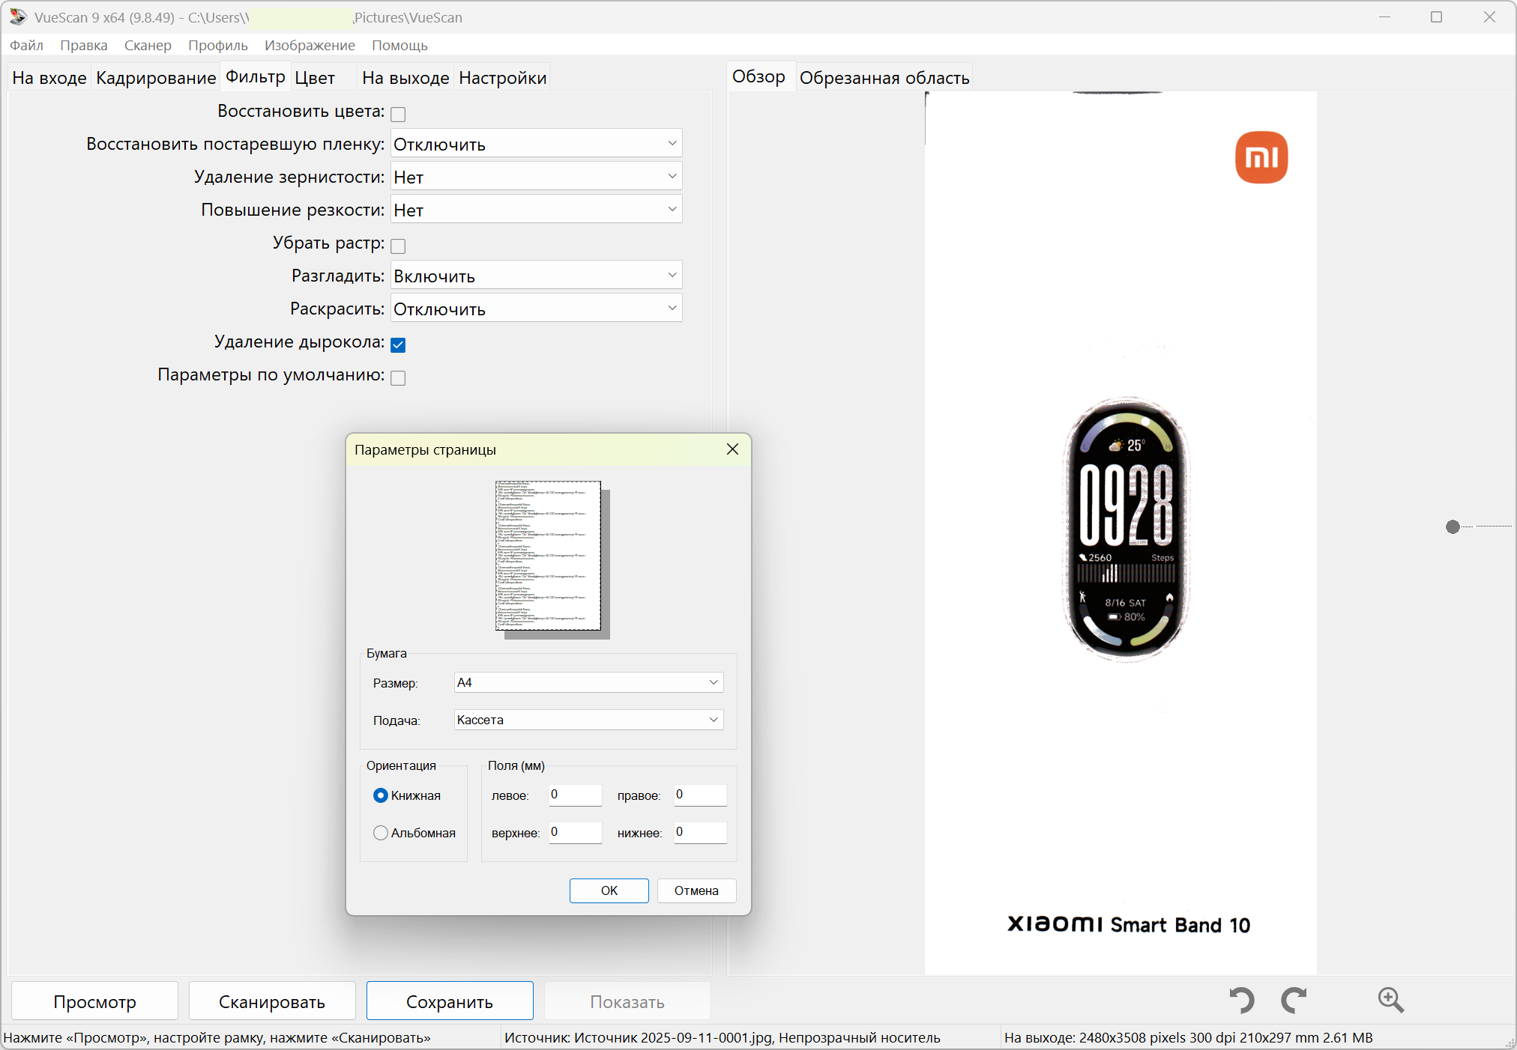Click the левое margin input field

click(575, 795)
